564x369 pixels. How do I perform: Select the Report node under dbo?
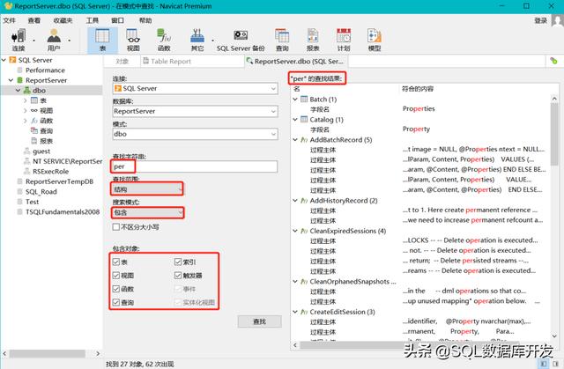46,141
